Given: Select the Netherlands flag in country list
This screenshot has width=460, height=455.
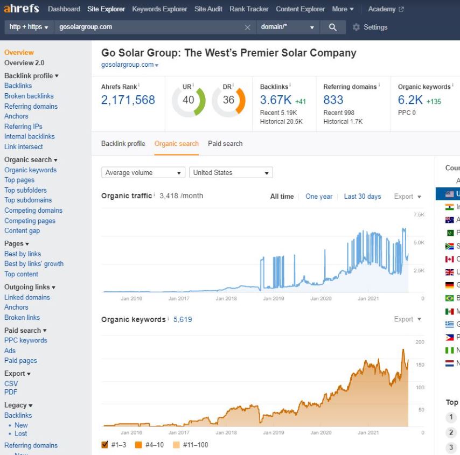Looking at the screenshot, I should click(x=449, y=363).
